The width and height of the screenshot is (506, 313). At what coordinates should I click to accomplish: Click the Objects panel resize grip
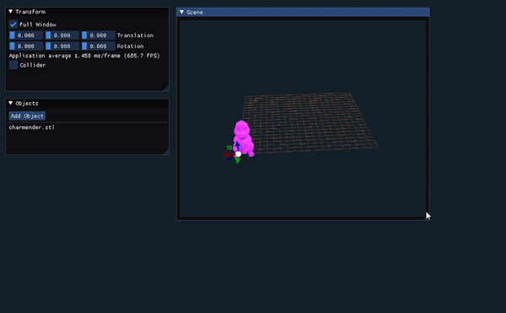tap(166, 151)
